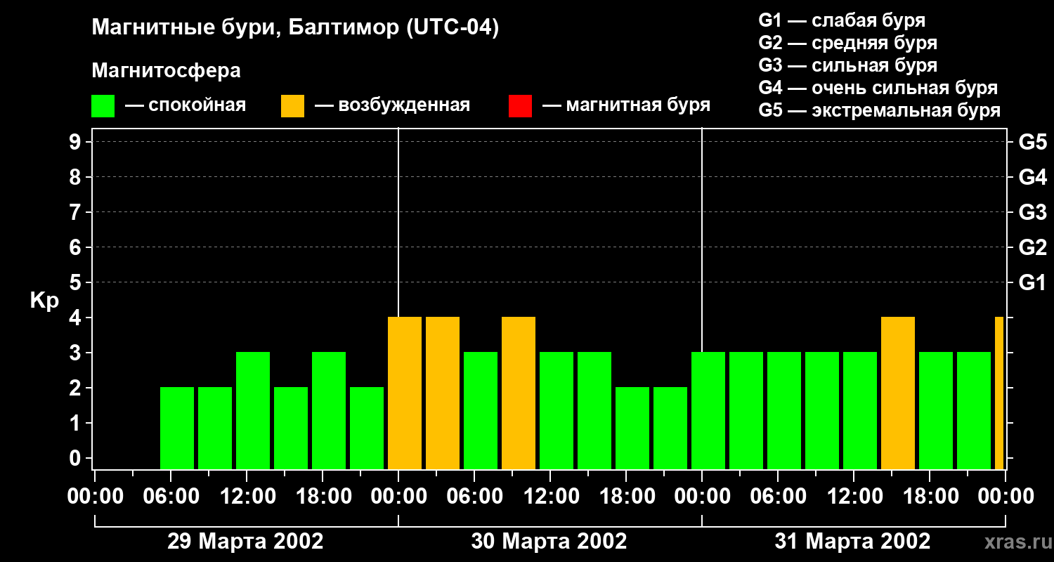Click the '— возбужденная' legend label
Screen dimensions: 1054x562
click(392, 105)
